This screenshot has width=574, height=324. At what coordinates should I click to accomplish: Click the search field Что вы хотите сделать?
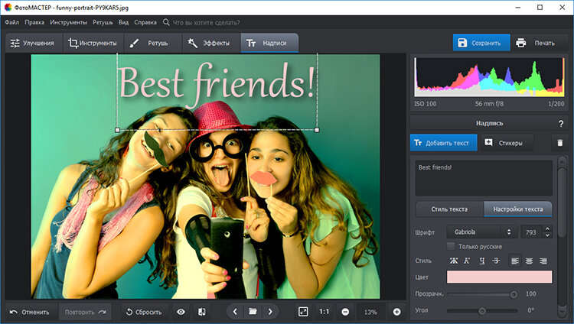pyautogui.click(x=206, y=23)
